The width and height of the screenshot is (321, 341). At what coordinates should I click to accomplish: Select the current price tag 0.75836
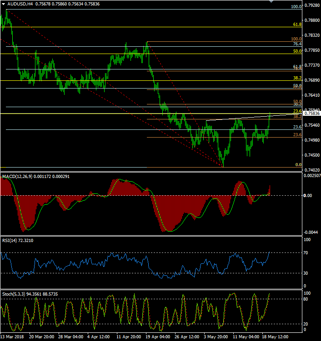[311, 114]
